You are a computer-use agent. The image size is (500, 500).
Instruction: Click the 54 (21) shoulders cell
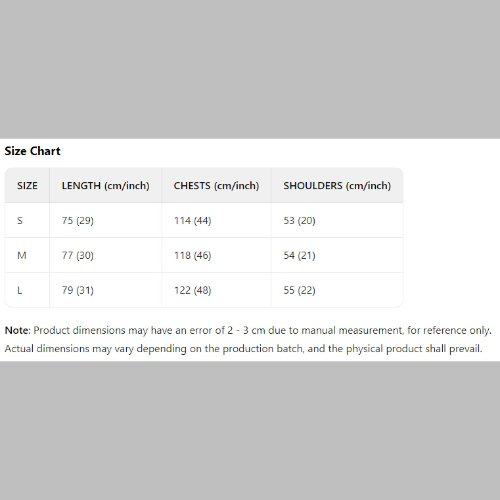[300, 256]
